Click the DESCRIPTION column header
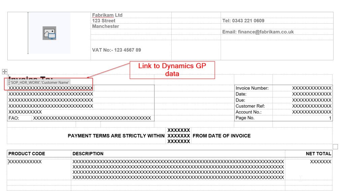344x191 pixels. click(x=88, y=154)
